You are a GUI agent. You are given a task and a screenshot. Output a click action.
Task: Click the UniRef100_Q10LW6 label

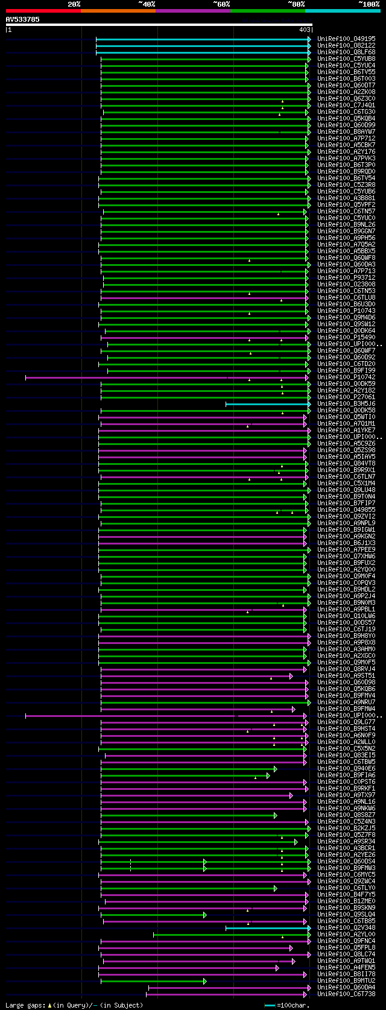[x=346, y=616]
